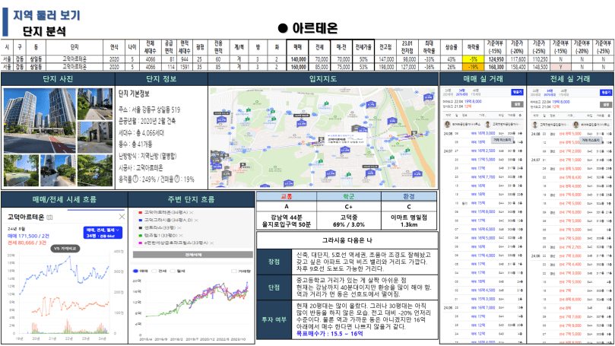The width and height of the screenshot is (615, 346).
Task: Click 거래 히스토리 tooltip in 매매 실 거래 list
Action: 502,140
